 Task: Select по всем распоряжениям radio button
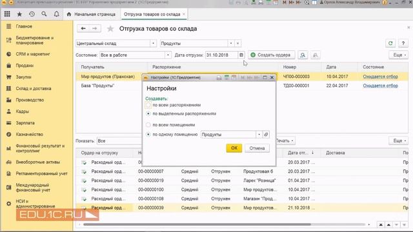[x=148, y=105]
